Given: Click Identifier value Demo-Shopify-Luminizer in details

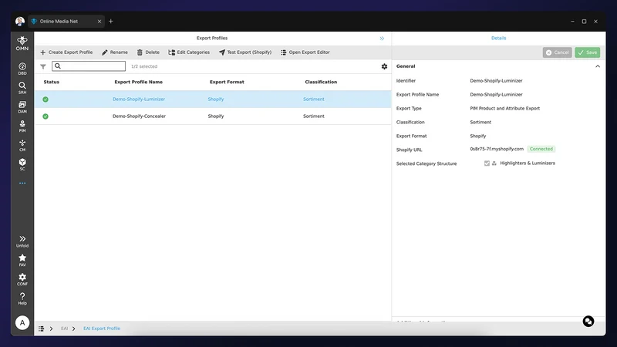Looking at the screenshot, I should tap(496, 81).
